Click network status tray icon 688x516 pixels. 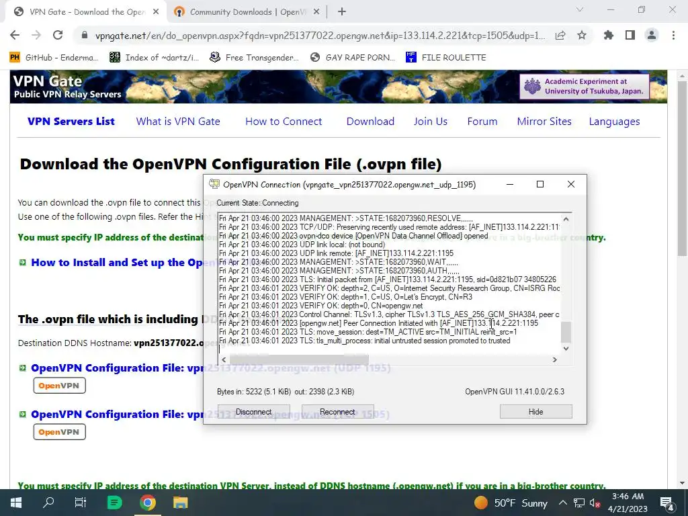pos(579,503)
